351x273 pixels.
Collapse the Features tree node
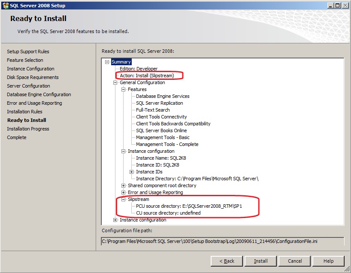(124, 89)
